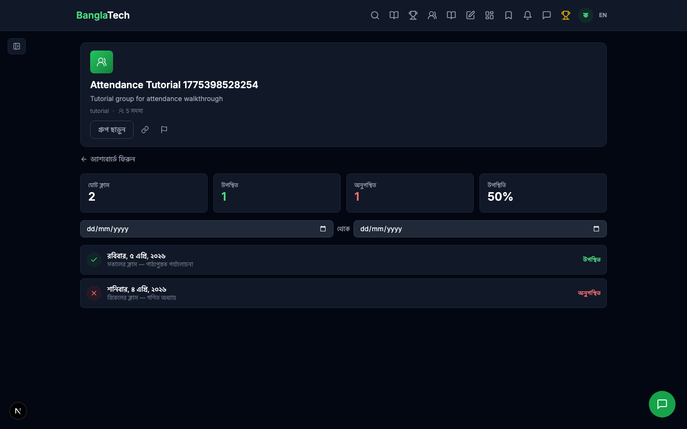Click the users group icon in navbar
Image resolution: width=687 pixels, height=429 pixels.
432,15
